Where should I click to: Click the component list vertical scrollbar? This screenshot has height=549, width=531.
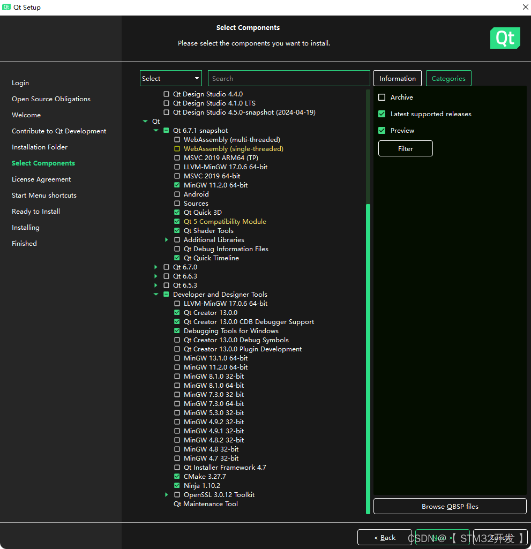coord(368,359)
